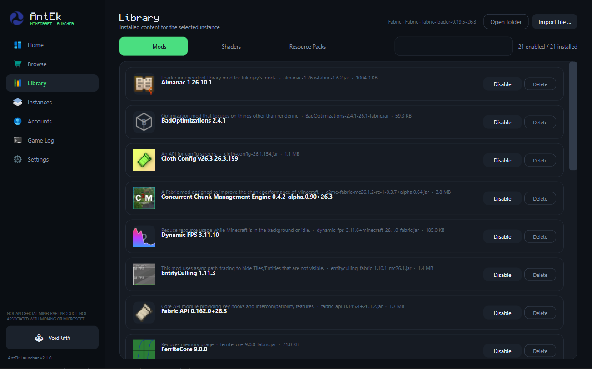Click the Cloth Config mod icon
592x369 pixels.
[x=144, y=160]
